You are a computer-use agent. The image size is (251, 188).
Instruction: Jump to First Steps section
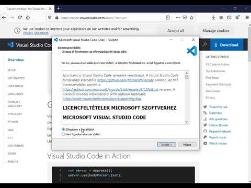[x=212, y=78]
